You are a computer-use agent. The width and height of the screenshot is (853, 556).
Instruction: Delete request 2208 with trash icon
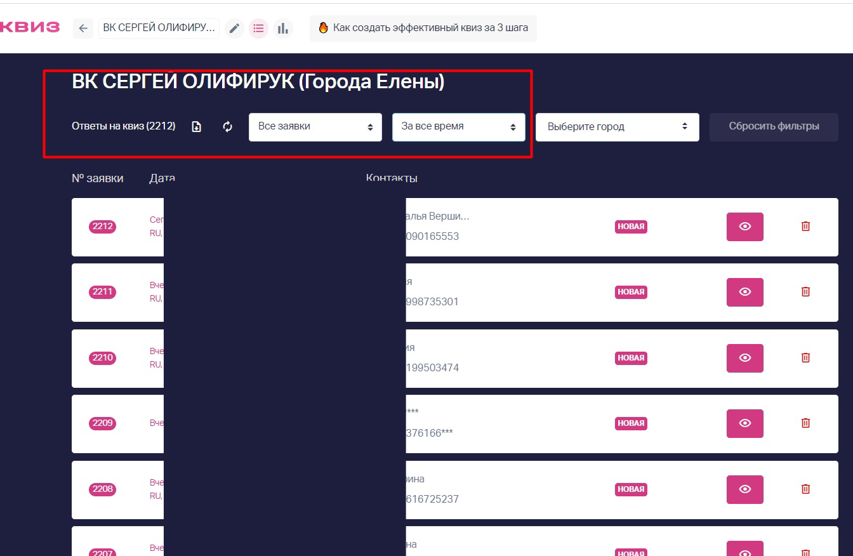805,489
